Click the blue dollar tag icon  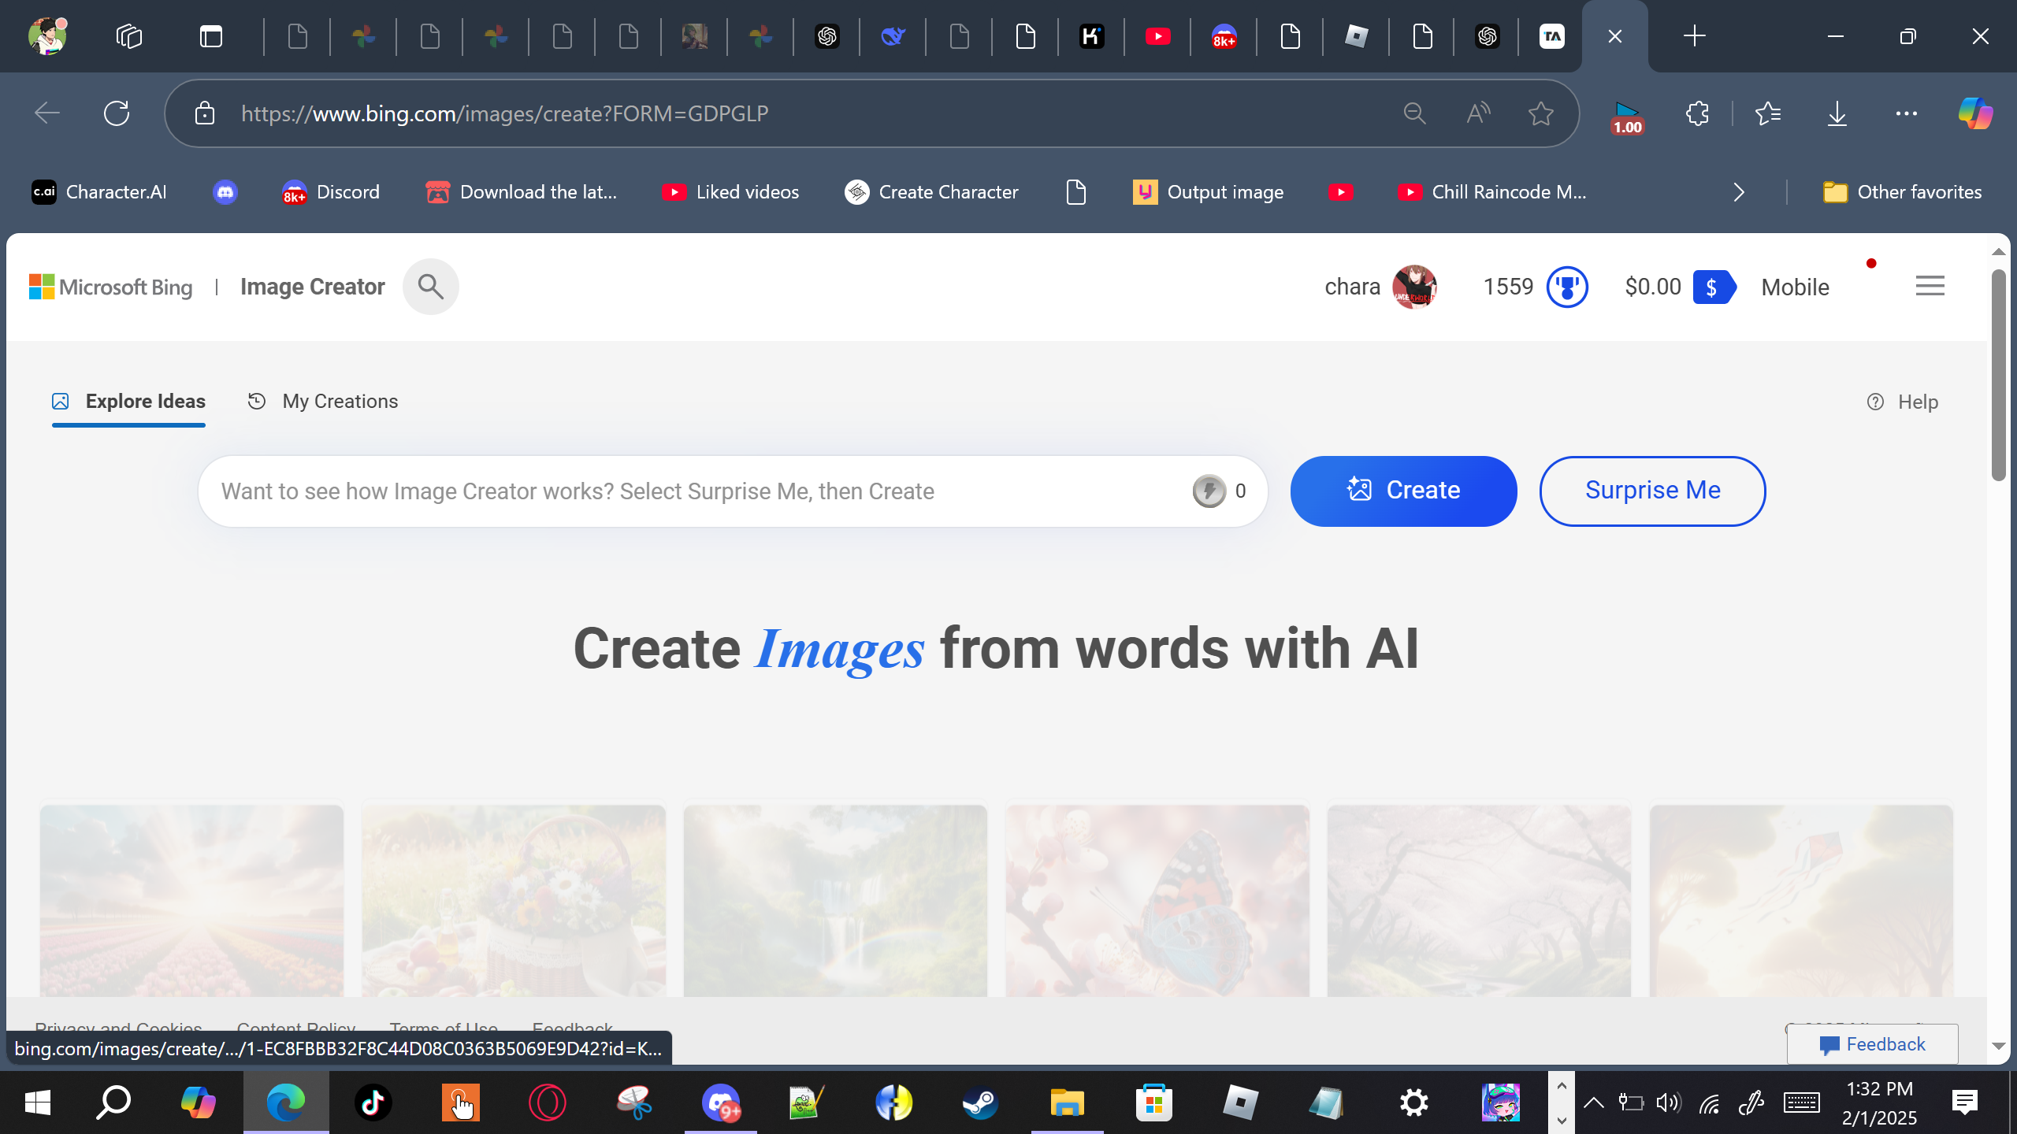[1713, 287]
